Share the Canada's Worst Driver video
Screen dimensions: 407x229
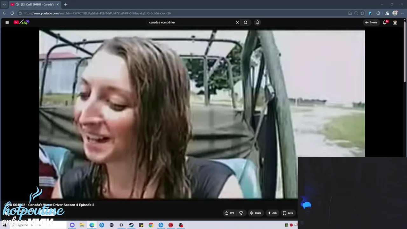click(255, 213)
